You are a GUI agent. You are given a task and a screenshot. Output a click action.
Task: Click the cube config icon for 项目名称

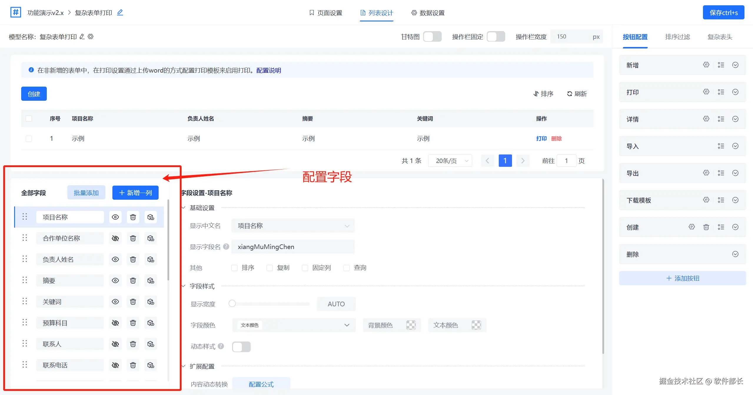click(x=151, y=217)
